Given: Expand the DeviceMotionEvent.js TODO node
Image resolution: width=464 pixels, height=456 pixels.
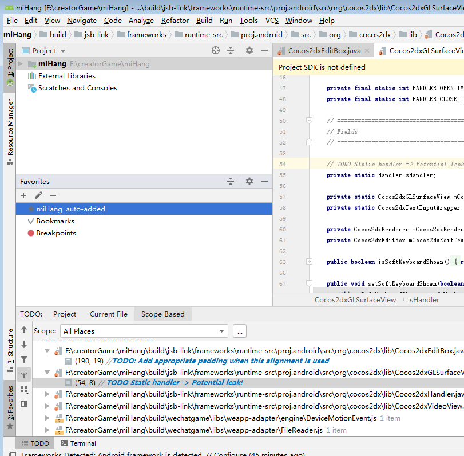Looking at the screenshot, I should coord(47,418).
